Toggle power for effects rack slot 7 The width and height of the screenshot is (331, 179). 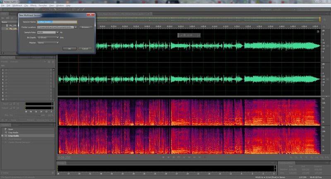(x=6, y=89)
